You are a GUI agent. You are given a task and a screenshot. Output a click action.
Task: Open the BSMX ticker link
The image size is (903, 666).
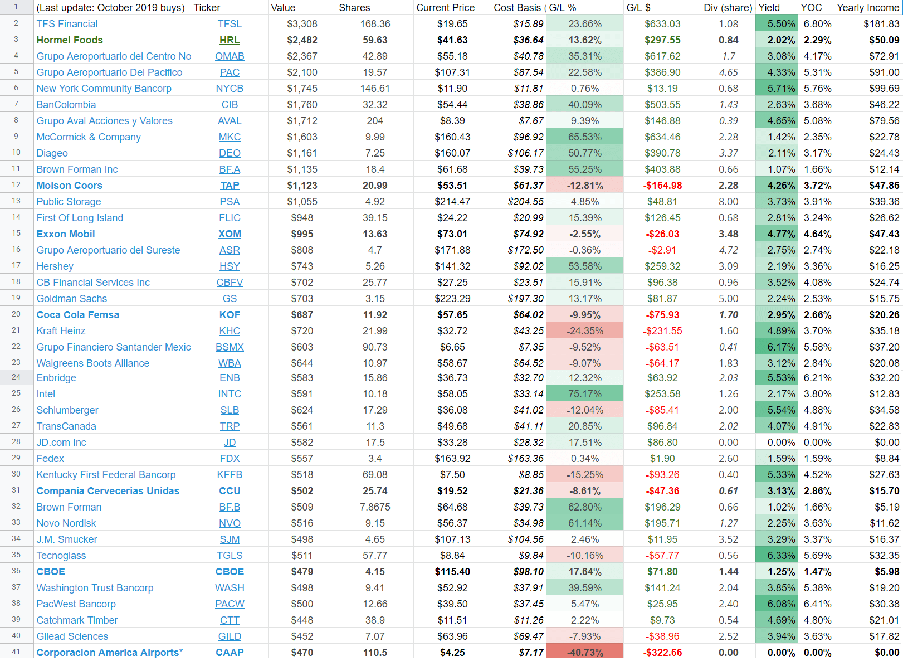coord(230,347)
